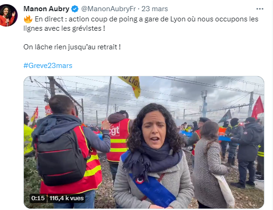Open the Manon Aubry display name link

46,9
